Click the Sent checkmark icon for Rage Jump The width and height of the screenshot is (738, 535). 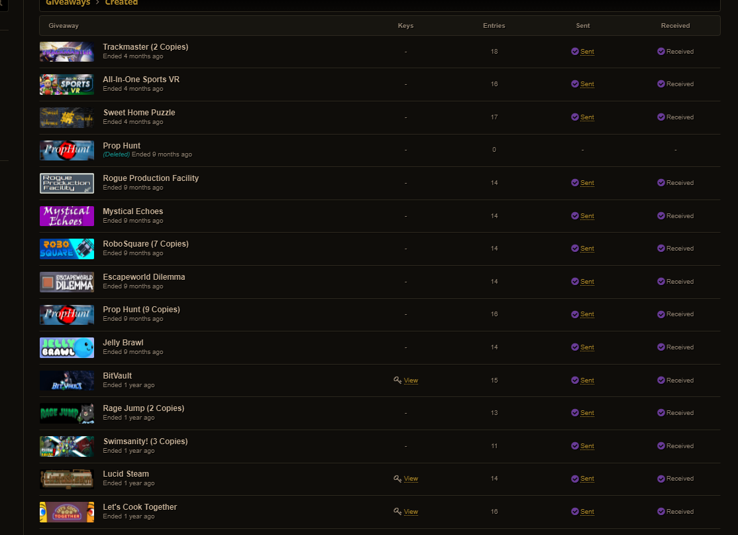(x=574, y=412)
